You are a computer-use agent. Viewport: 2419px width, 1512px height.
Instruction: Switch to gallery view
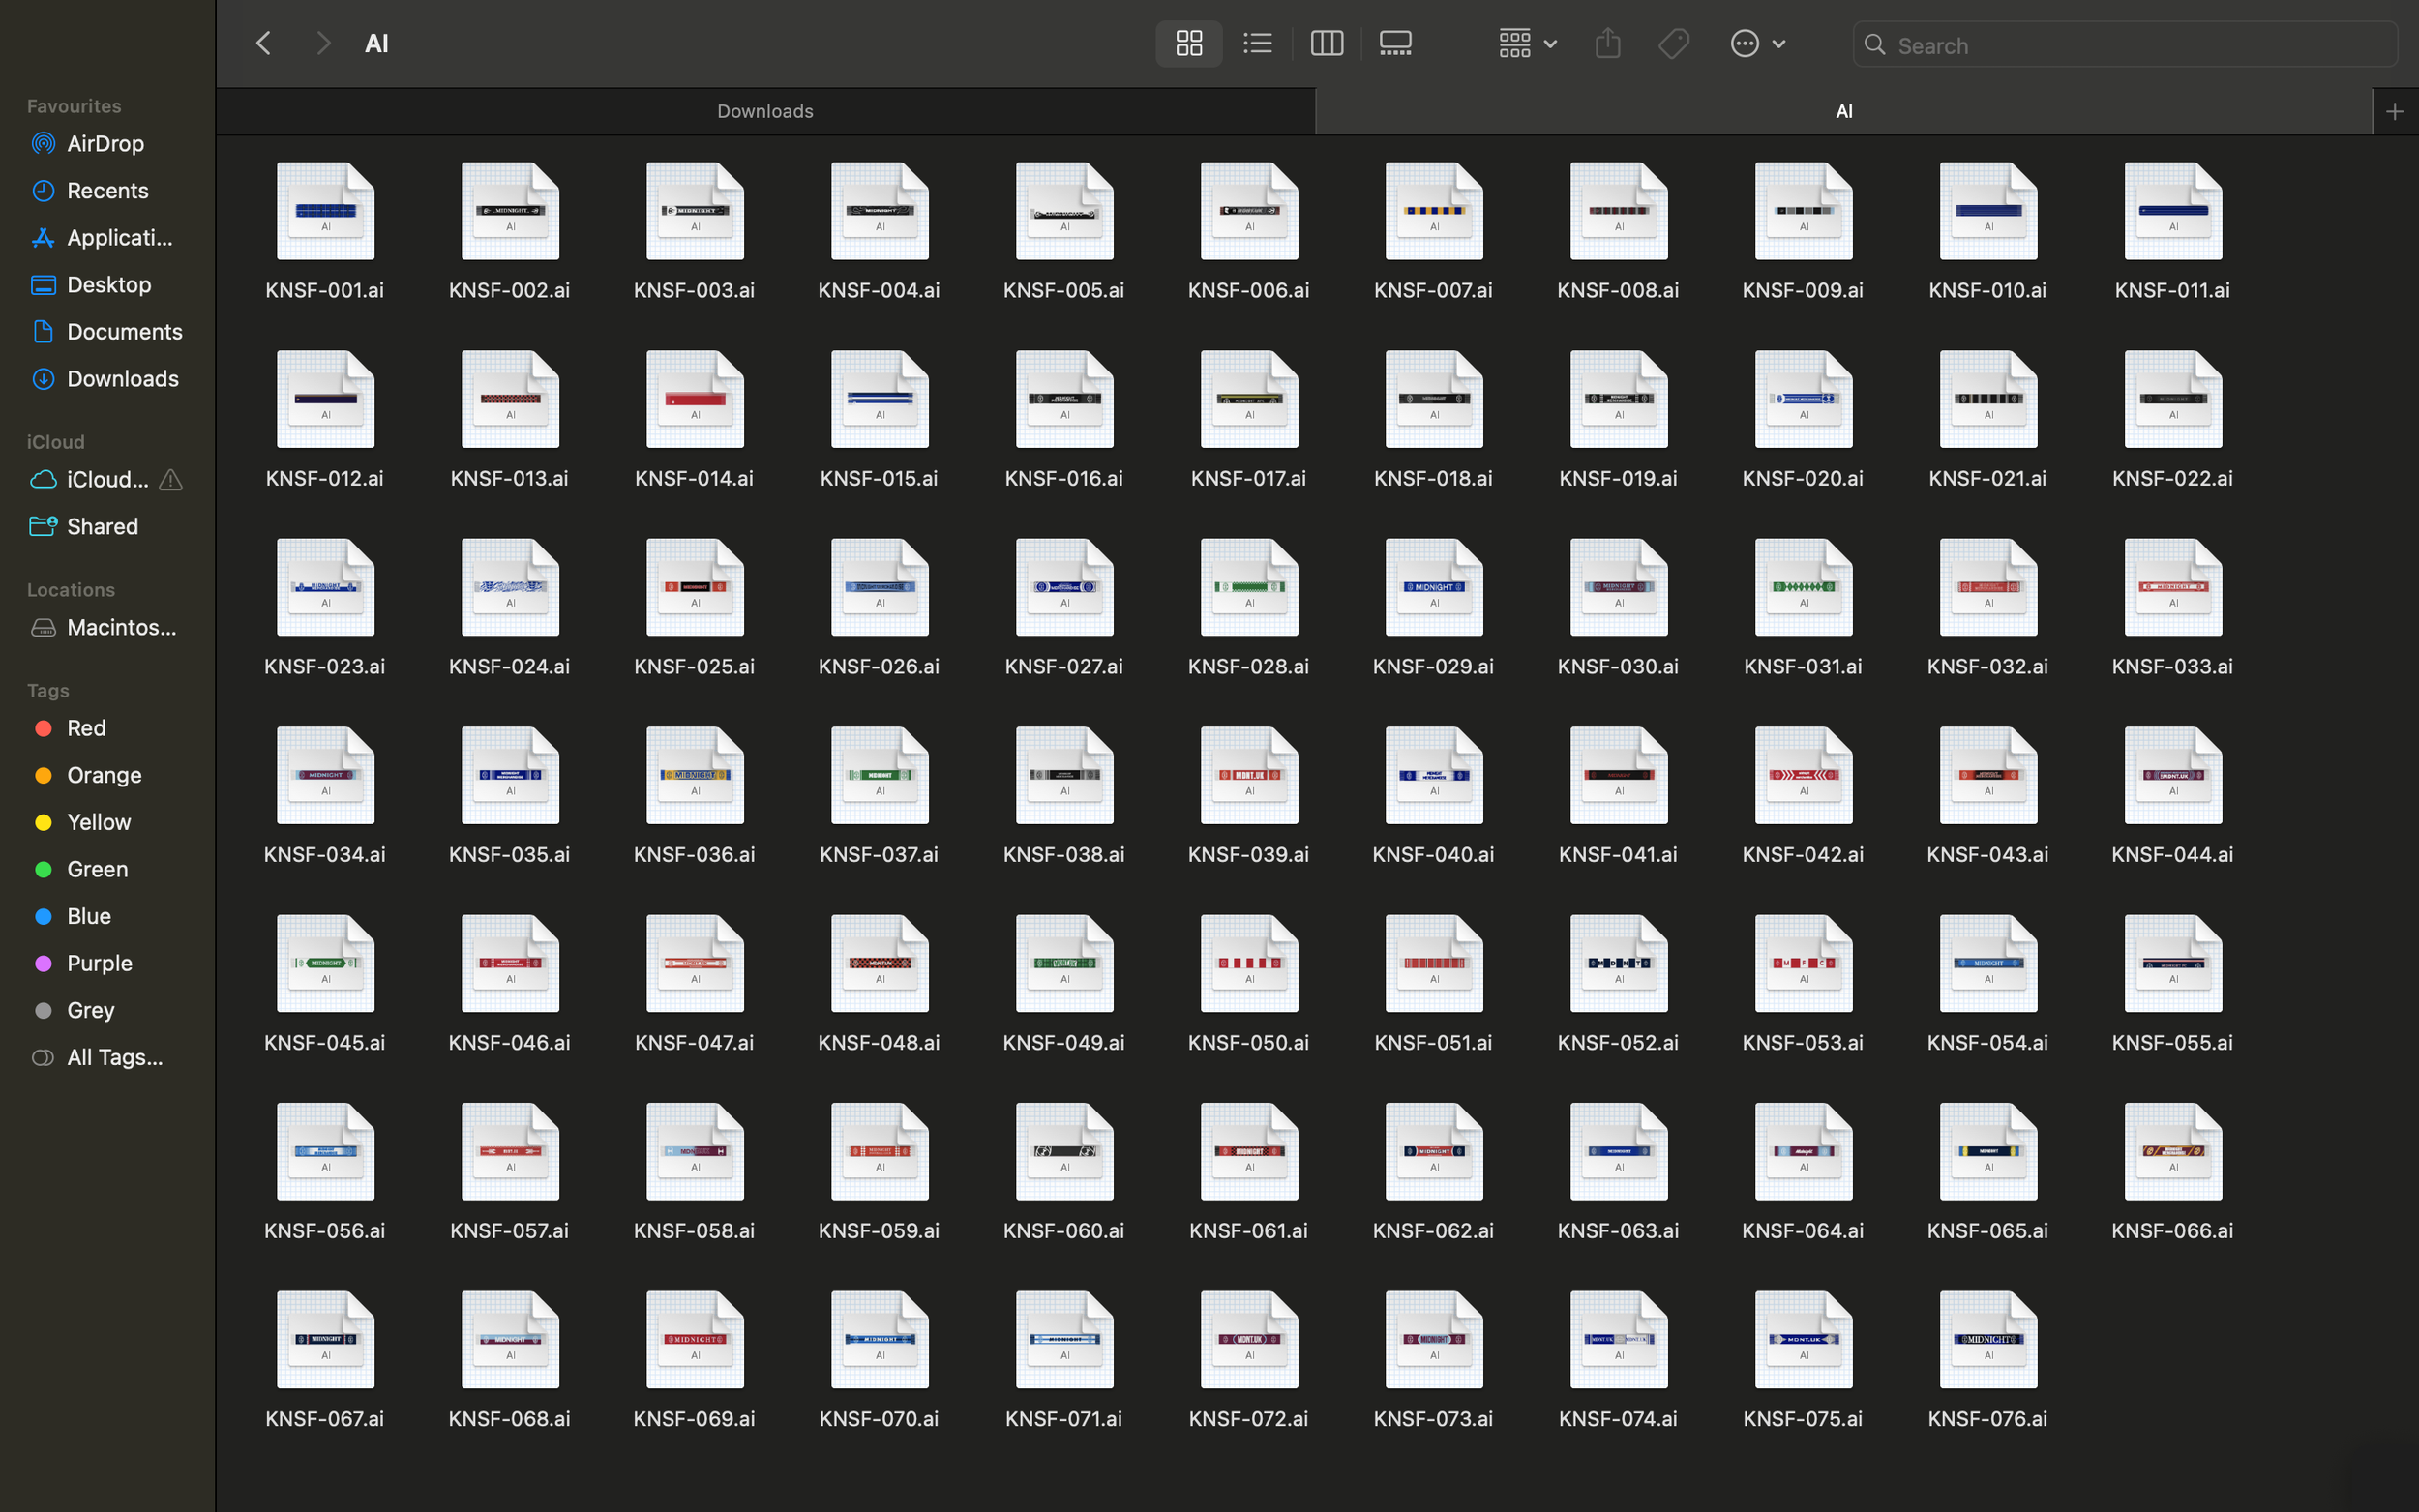(1394, 43)
